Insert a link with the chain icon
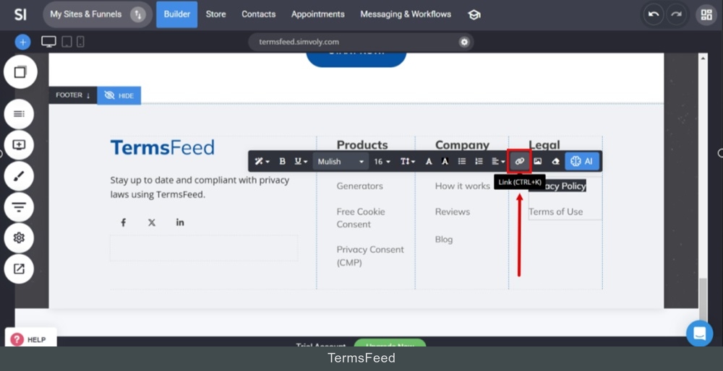The width and height of the screenshot is (723, 371). [520, 162]
